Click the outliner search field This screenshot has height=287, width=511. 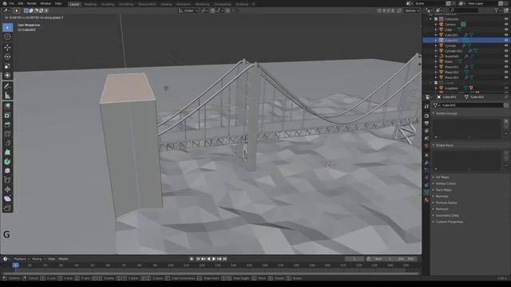pyautogui.click(x=463, y=10)
